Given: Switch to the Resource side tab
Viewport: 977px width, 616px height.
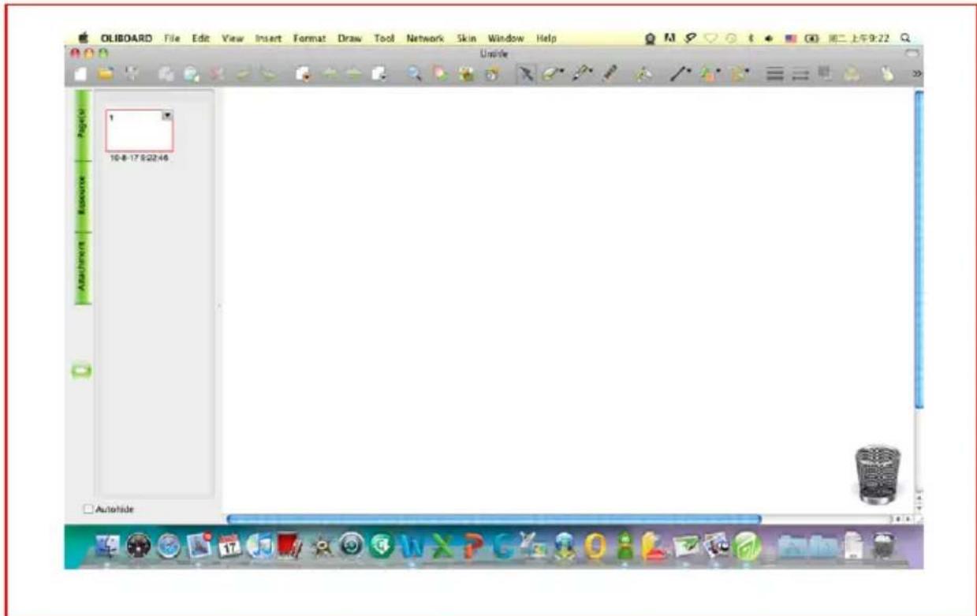Looking at the screenshot, I should (83, 196).
